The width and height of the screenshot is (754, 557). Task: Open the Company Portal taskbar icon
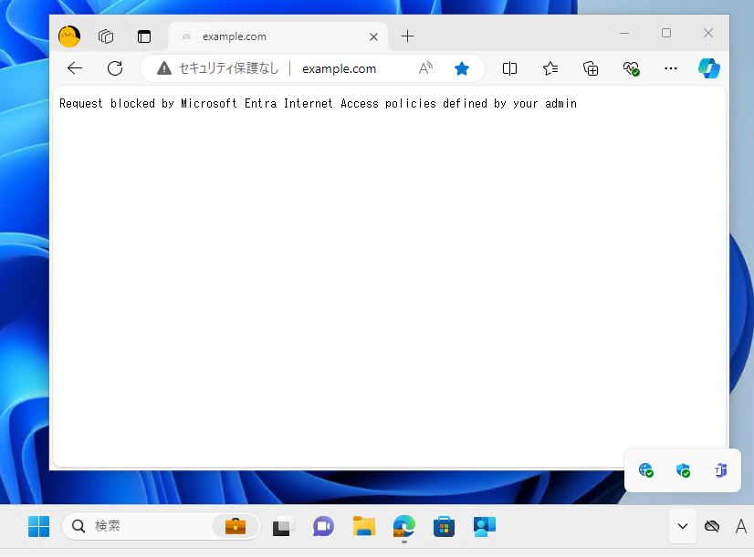(484, 526)
